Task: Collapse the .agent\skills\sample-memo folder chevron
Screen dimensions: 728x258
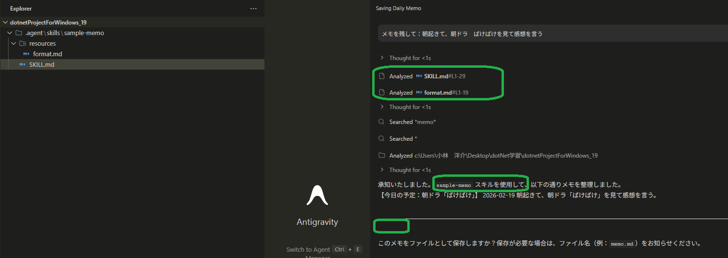Action: click(10, 33)
